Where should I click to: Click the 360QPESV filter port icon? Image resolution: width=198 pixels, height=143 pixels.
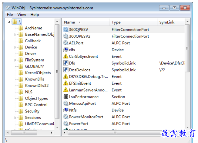(66, 30)
